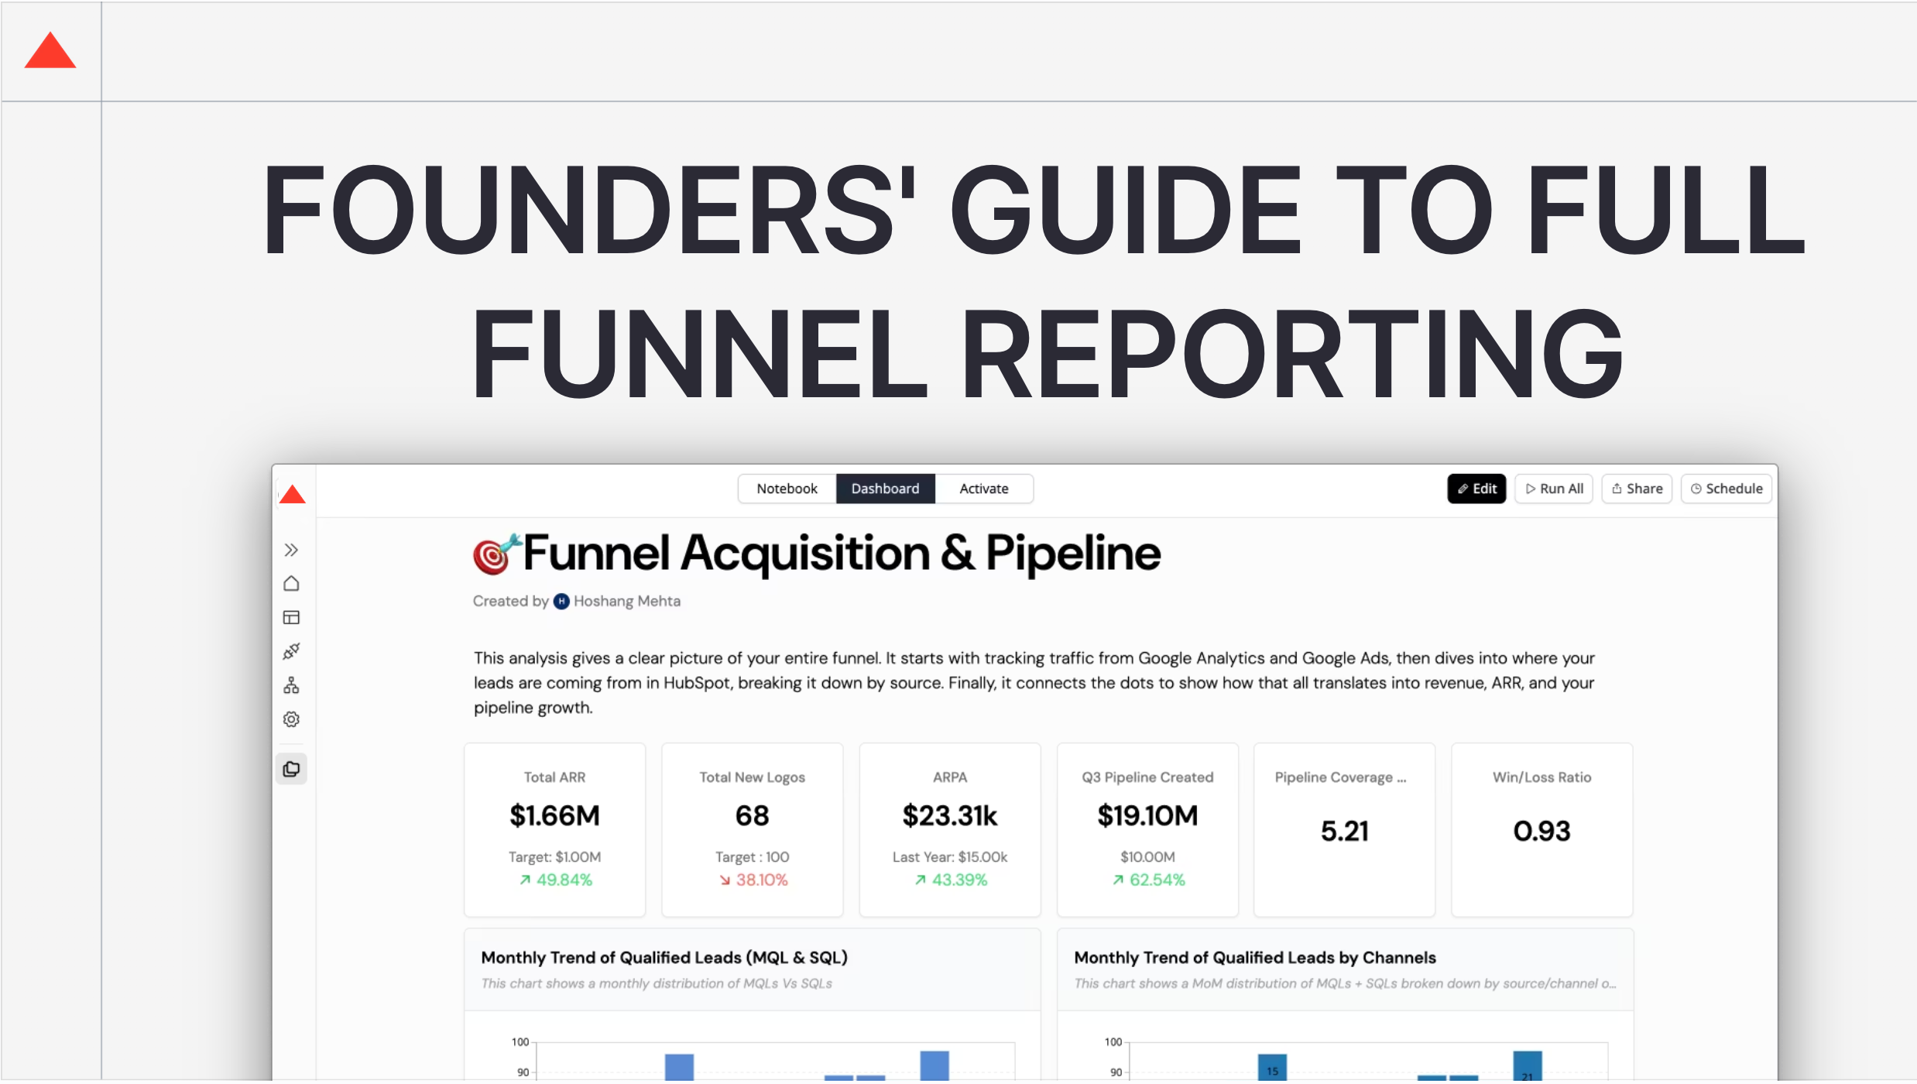Open the Total ARR metric card
1917x1084 pixels.
pyautogui.click(x=554, y=829)
